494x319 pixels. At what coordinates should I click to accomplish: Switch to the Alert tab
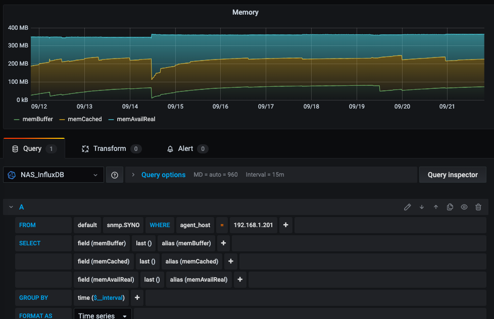[x=187, y=148]
